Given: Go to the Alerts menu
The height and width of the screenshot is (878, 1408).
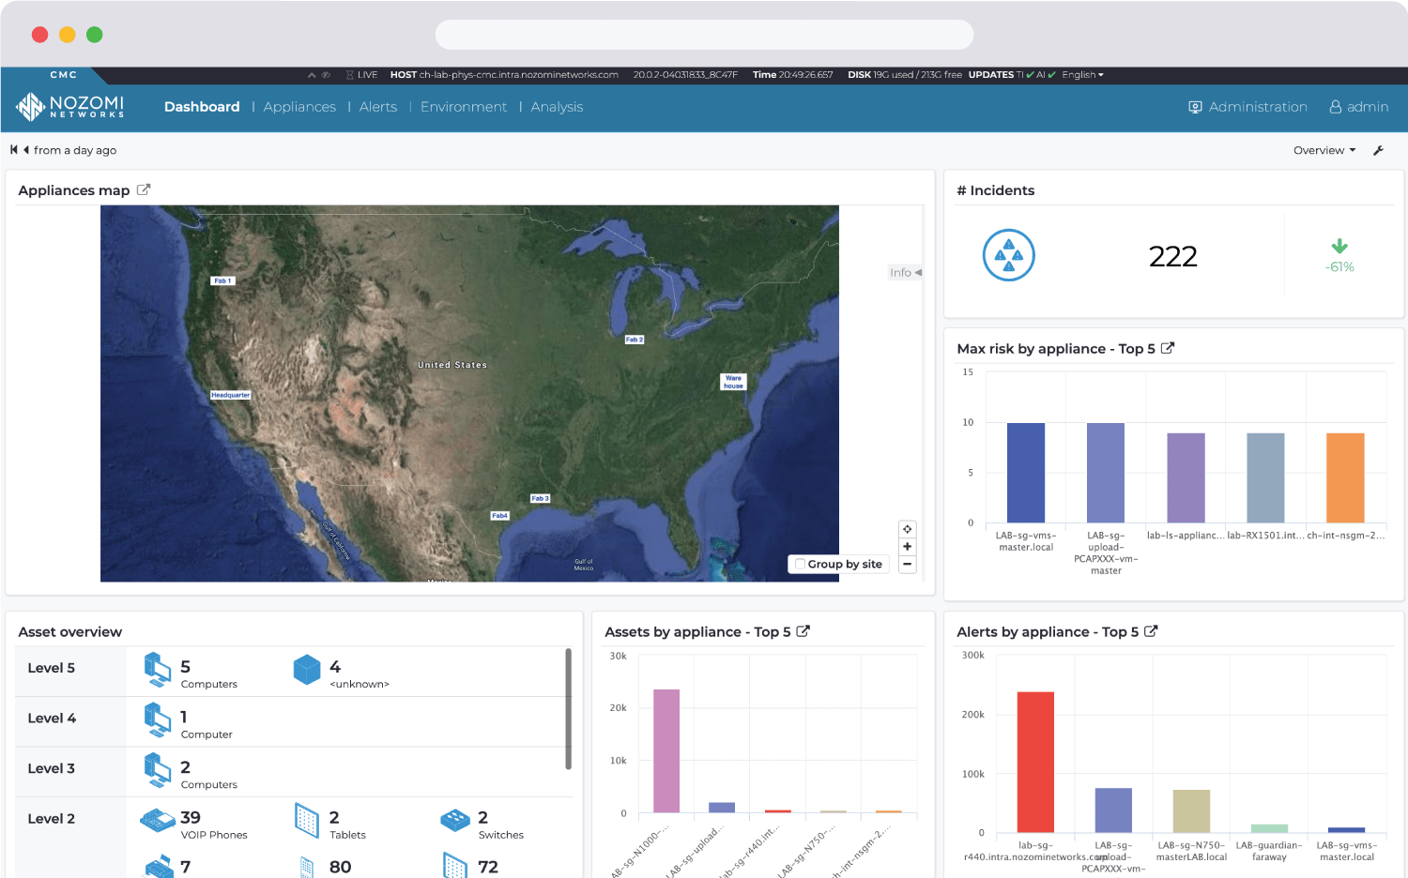Looking at the screenshot, I should click(377, 107).
